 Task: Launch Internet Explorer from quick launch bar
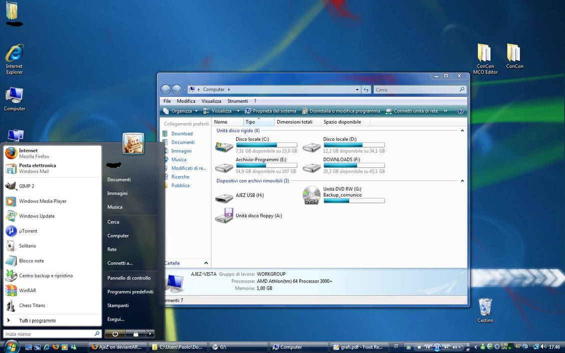[x=46, y=347]
